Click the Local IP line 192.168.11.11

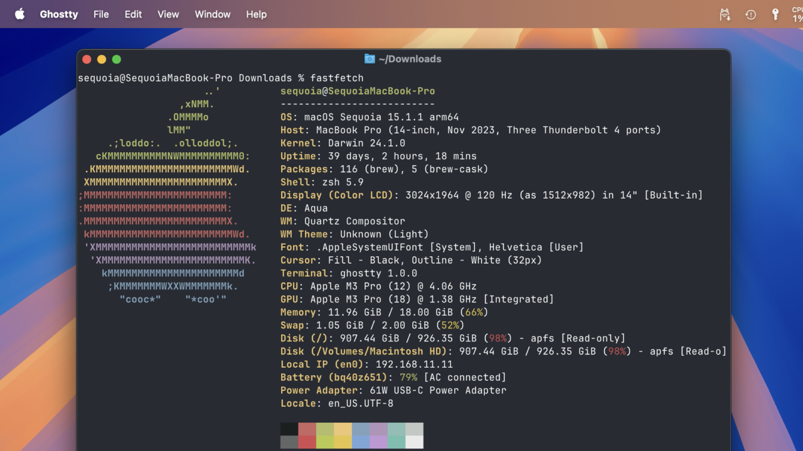pyautogui.click(x=366, y=365)
